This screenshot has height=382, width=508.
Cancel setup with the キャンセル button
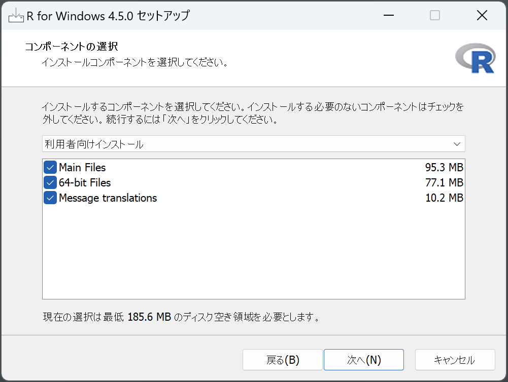455,360
